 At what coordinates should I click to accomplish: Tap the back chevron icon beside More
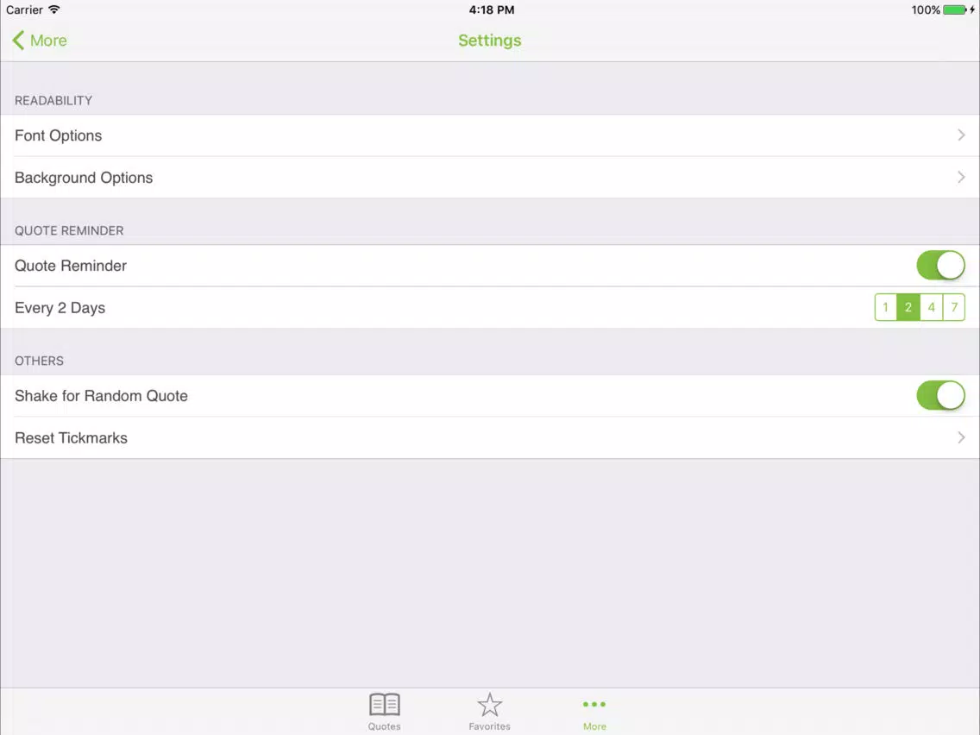tap(18, 41)
